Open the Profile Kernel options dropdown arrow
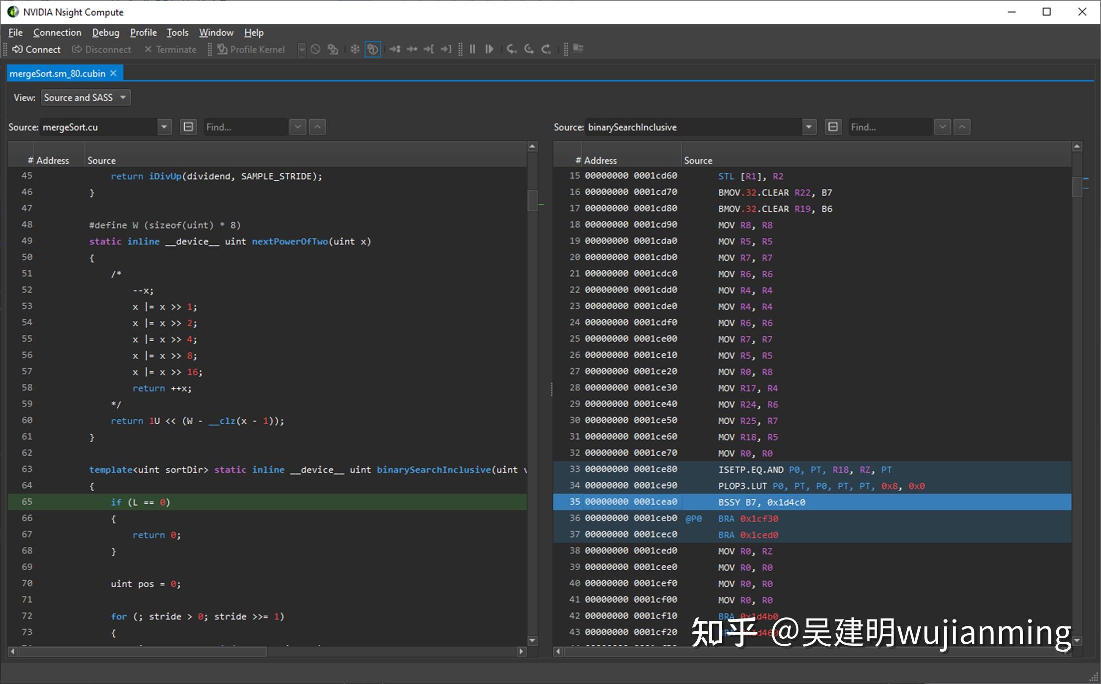1101x684 pixels. pos(301,49)
